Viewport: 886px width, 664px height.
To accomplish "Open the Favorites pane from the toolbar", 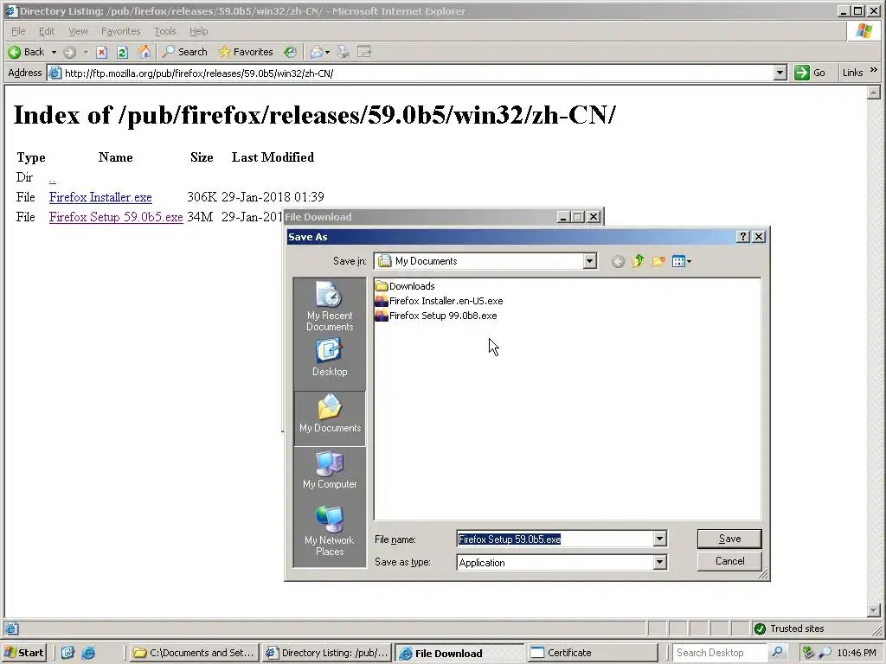I will click(x=246, y=52).
